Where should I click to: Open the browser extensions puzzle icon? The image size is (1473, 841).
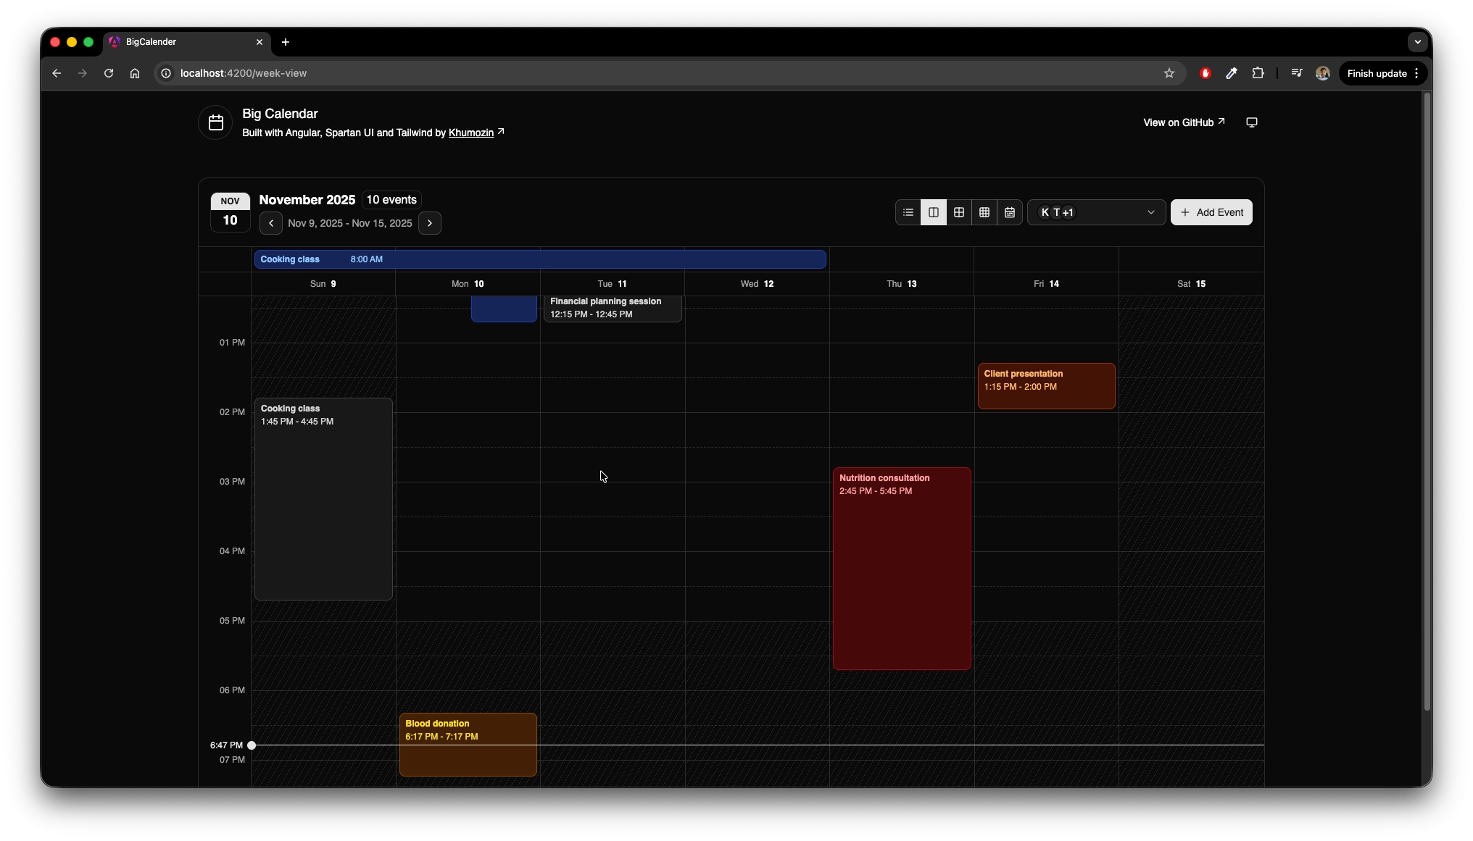tap(1258, 73)
